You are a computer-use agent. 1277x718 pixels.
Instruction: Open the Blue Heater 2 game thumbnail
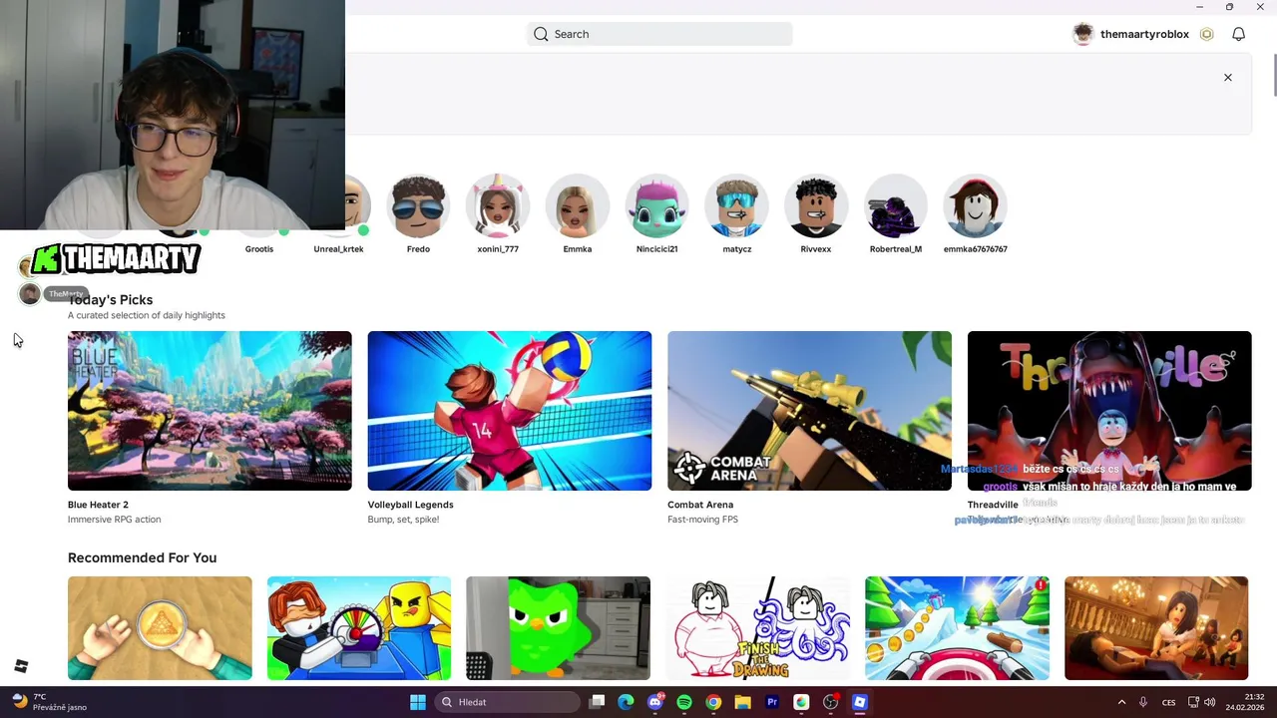210,411
